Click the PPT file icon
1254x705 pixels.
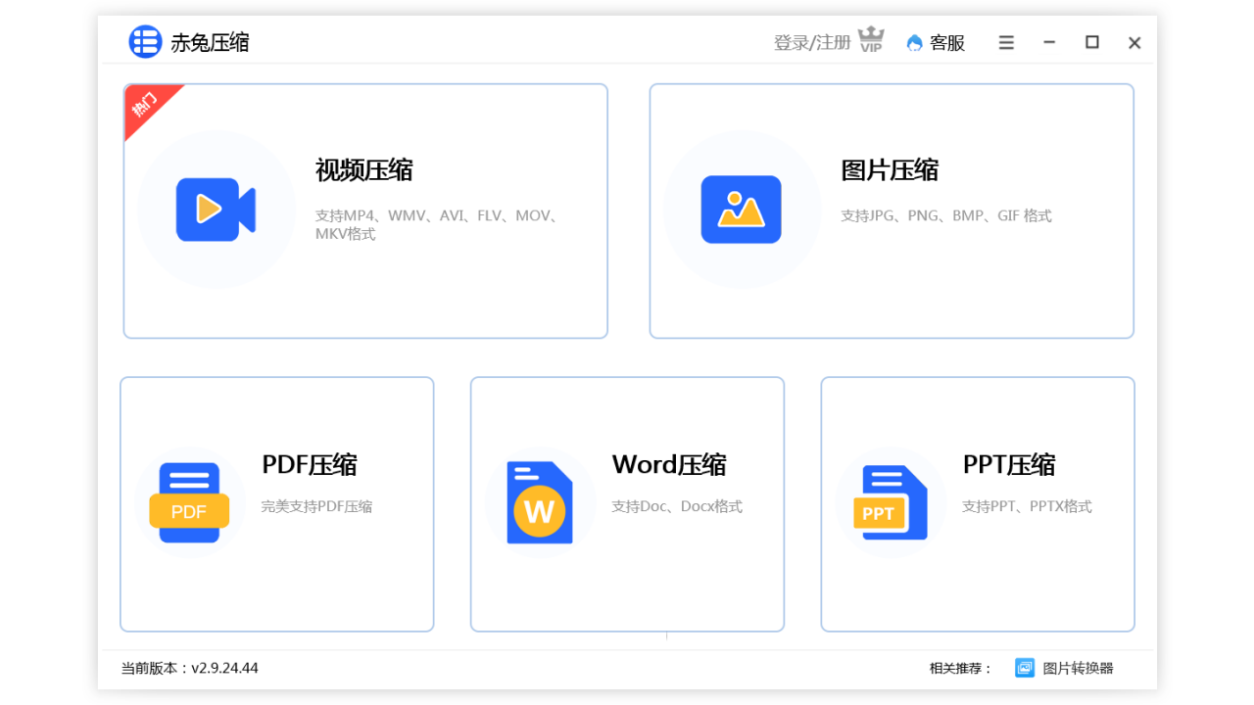click(x=890, y=502)
